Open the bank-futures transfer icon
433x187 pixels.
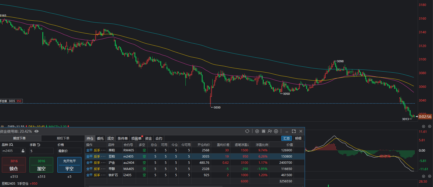257,131
